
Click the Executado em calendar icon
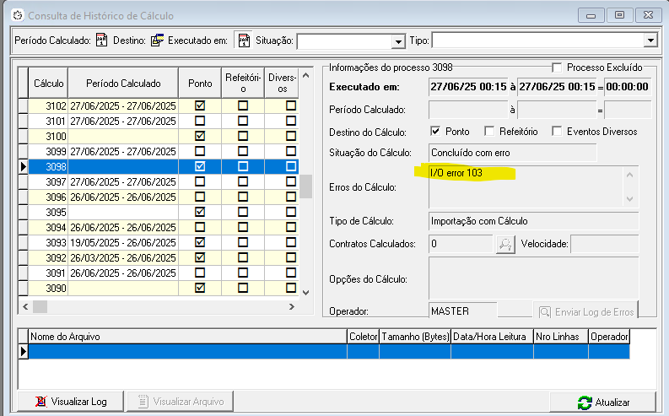click(x=243, y=41)
